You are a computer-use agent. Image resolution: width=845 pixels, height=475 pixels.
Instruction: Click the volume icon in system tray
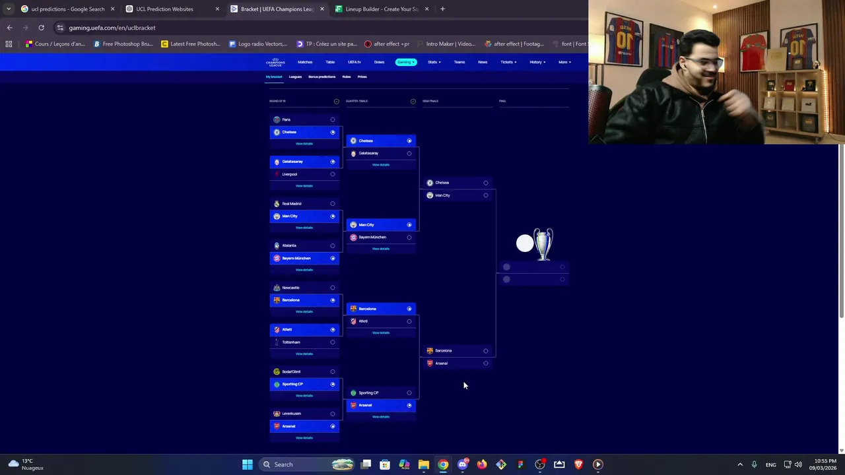[x=798, y=464]
